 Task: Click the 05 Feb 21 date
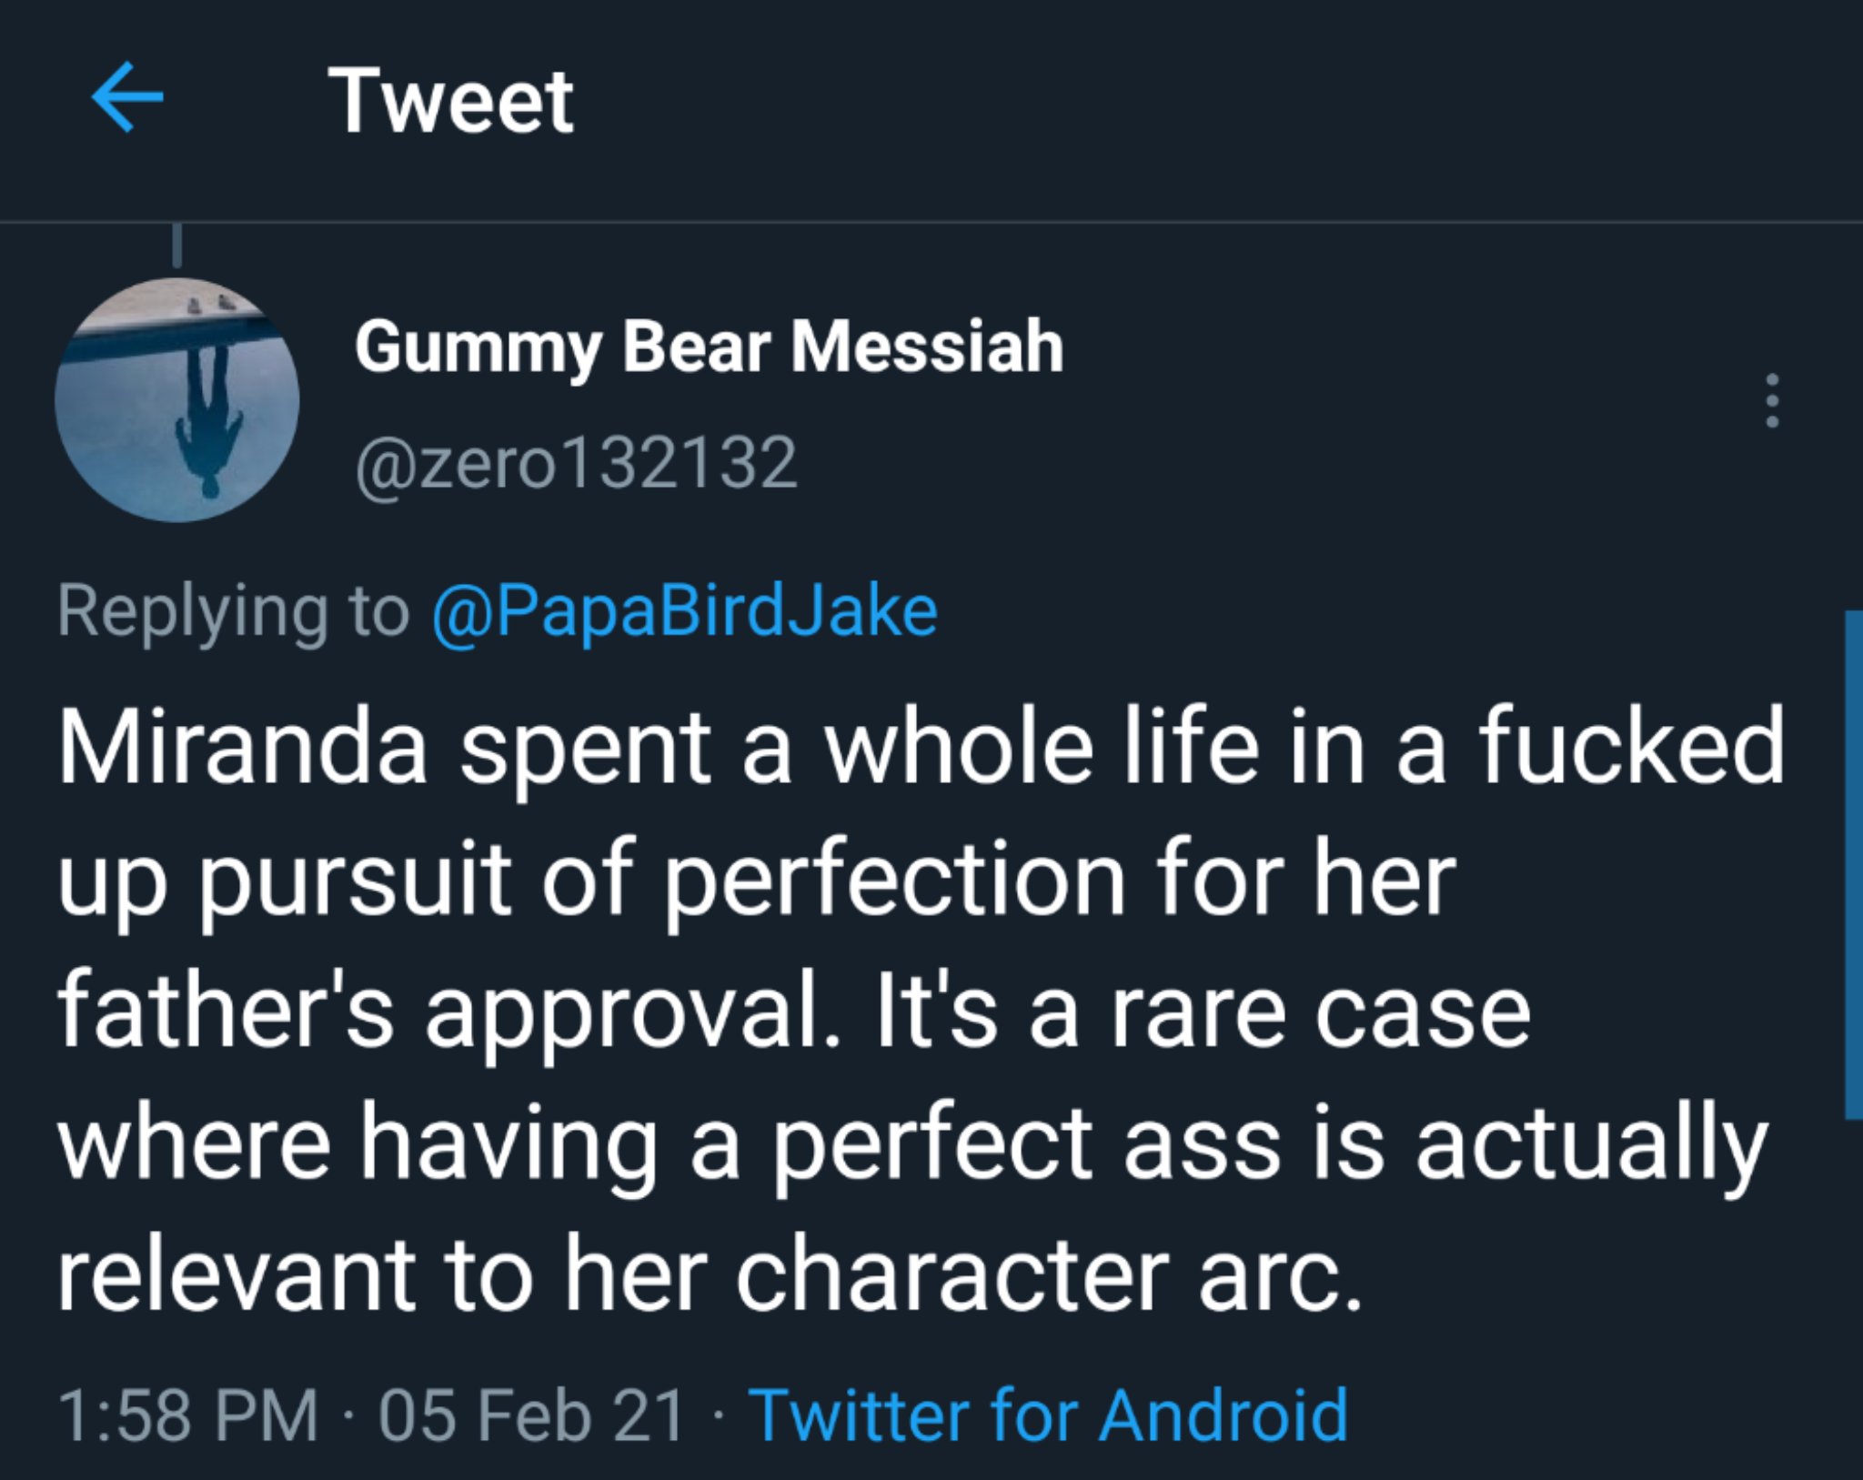pos(532,1415)
